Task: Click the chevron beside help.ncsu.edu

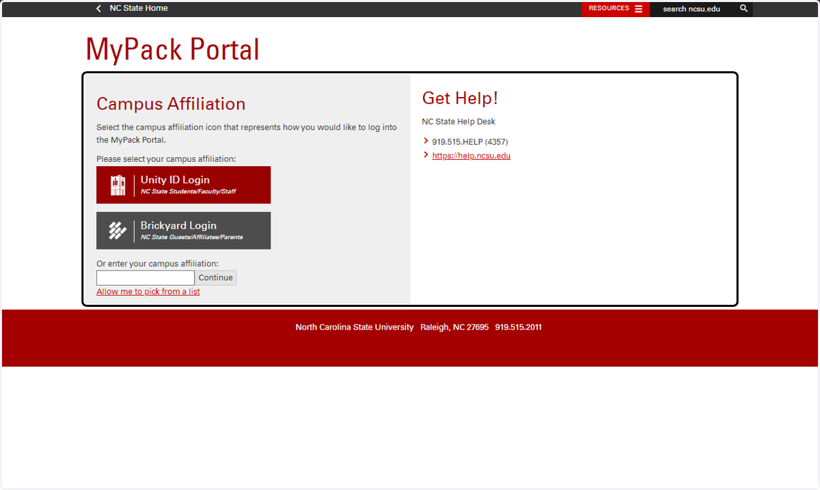Action: click(426, 155)
